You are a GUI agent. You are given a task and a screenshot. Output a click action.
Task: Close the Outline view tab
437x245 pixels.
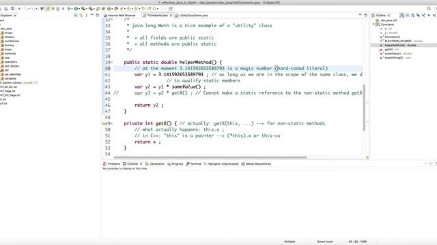(x=389, y=15)
